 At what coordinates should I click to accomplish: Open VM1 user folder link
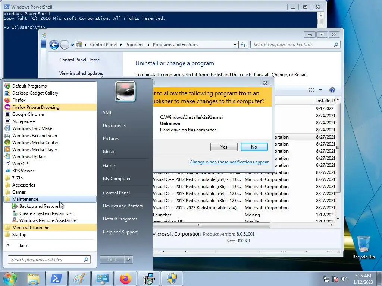(x=107, y=112)
